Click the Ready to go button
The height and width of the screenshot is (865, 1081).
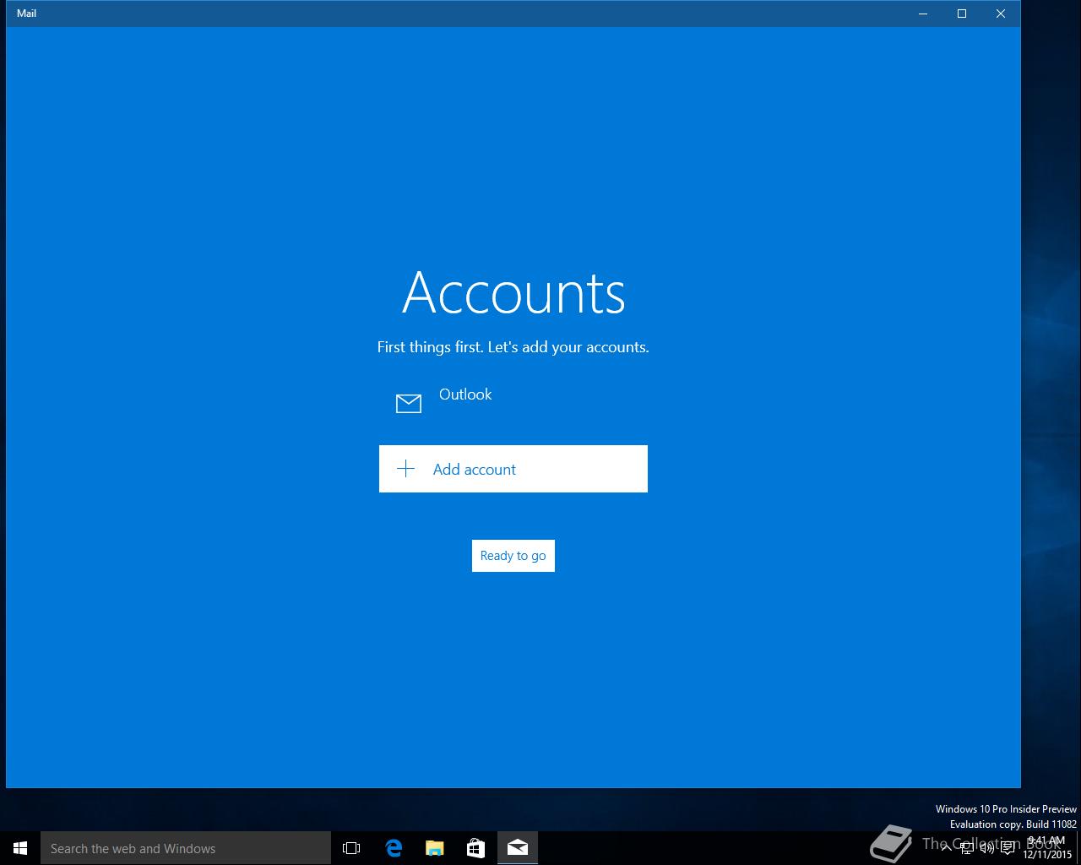513,556
